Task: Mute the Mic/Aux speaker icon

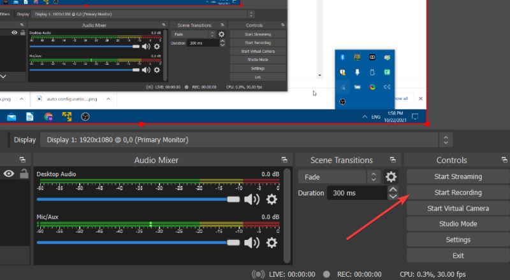Action: (x=252, y=242)
